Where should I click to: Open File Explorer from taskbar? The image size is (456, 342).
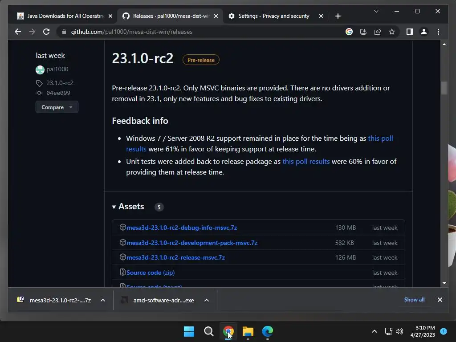coord(248,331)
